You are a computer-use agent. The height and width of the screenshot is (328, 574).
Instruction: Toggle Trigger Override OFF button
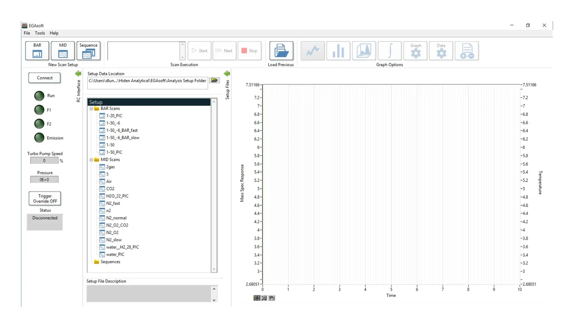(45, 199)
